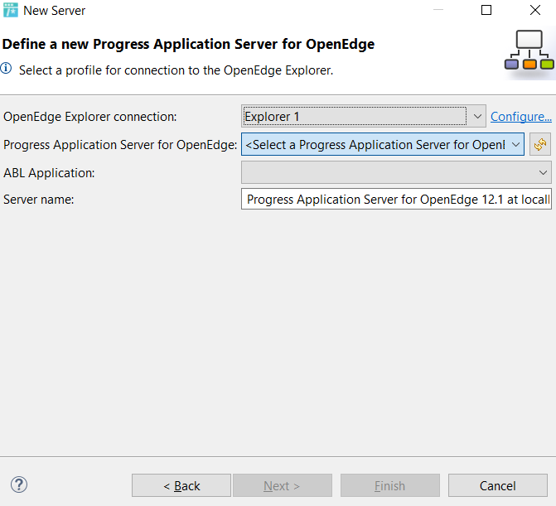Viewport: 556px width, 506px height.
Task: Click the 'Server name:' label
Action: point(39,200)
